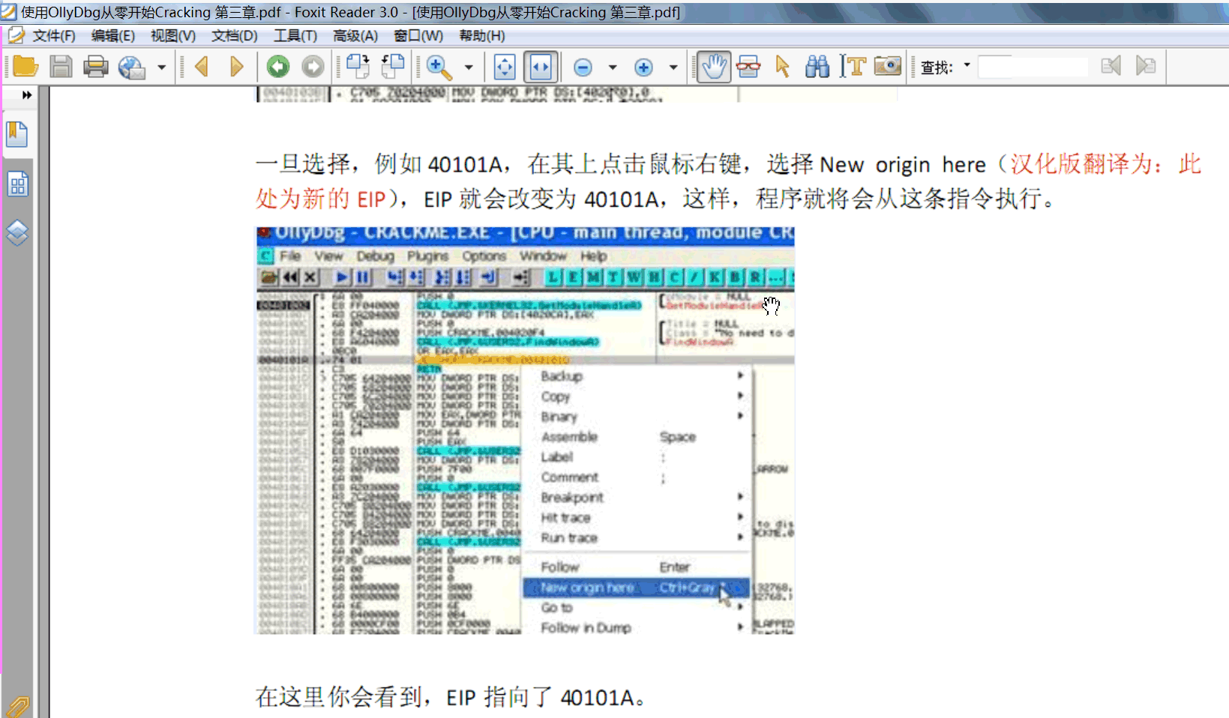This screenshot has width=1229, height=718.
Task: Open the Bookmarks panel icon in sidebar
Action: pyautogui.click(x=17, y=135)
